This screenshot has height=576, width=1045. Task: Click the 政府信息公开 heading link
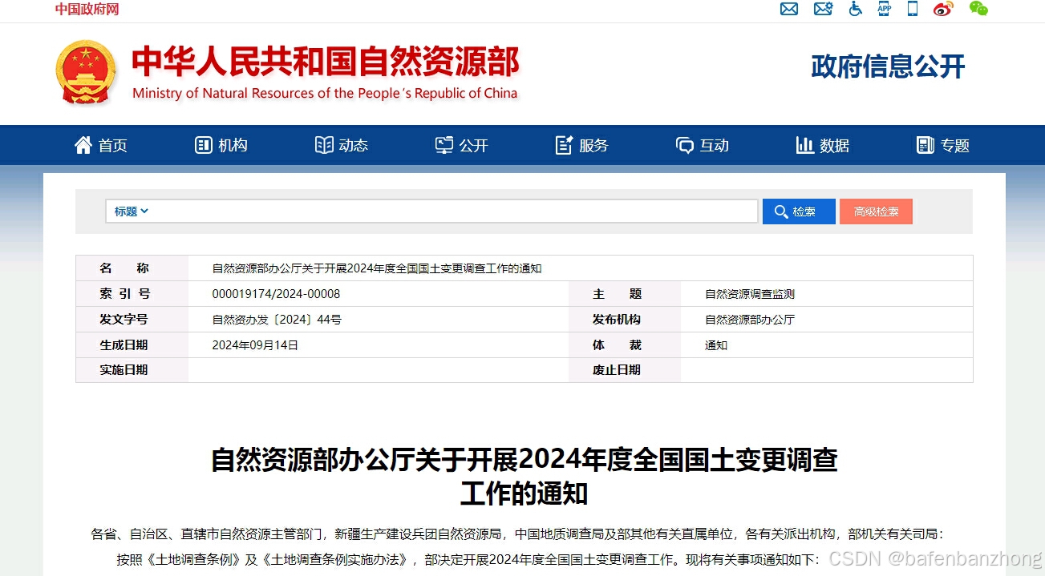point(888,66)
